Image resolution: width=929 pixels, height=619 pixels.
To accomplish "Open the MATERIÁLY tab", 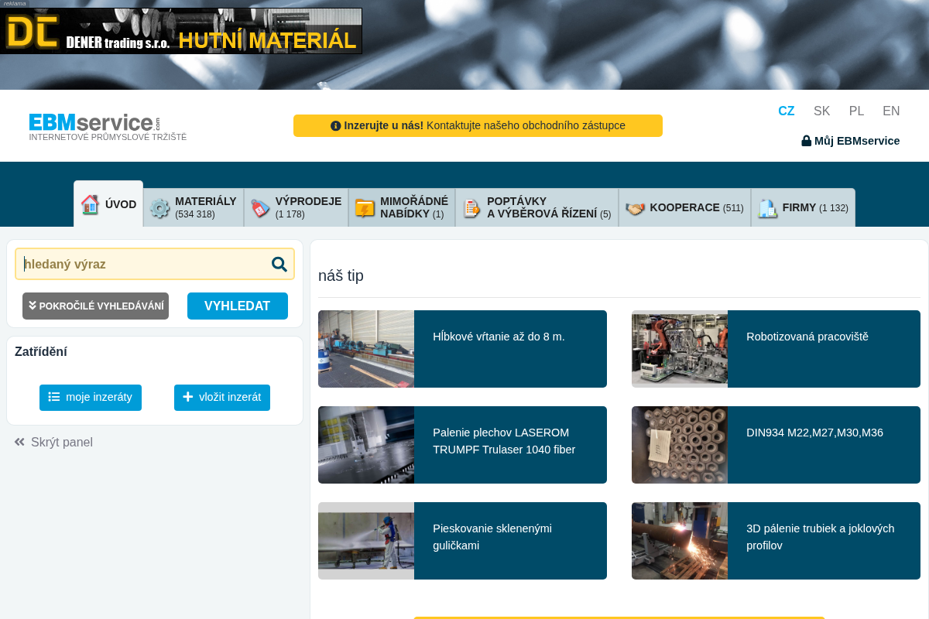I will coord(194,207).
